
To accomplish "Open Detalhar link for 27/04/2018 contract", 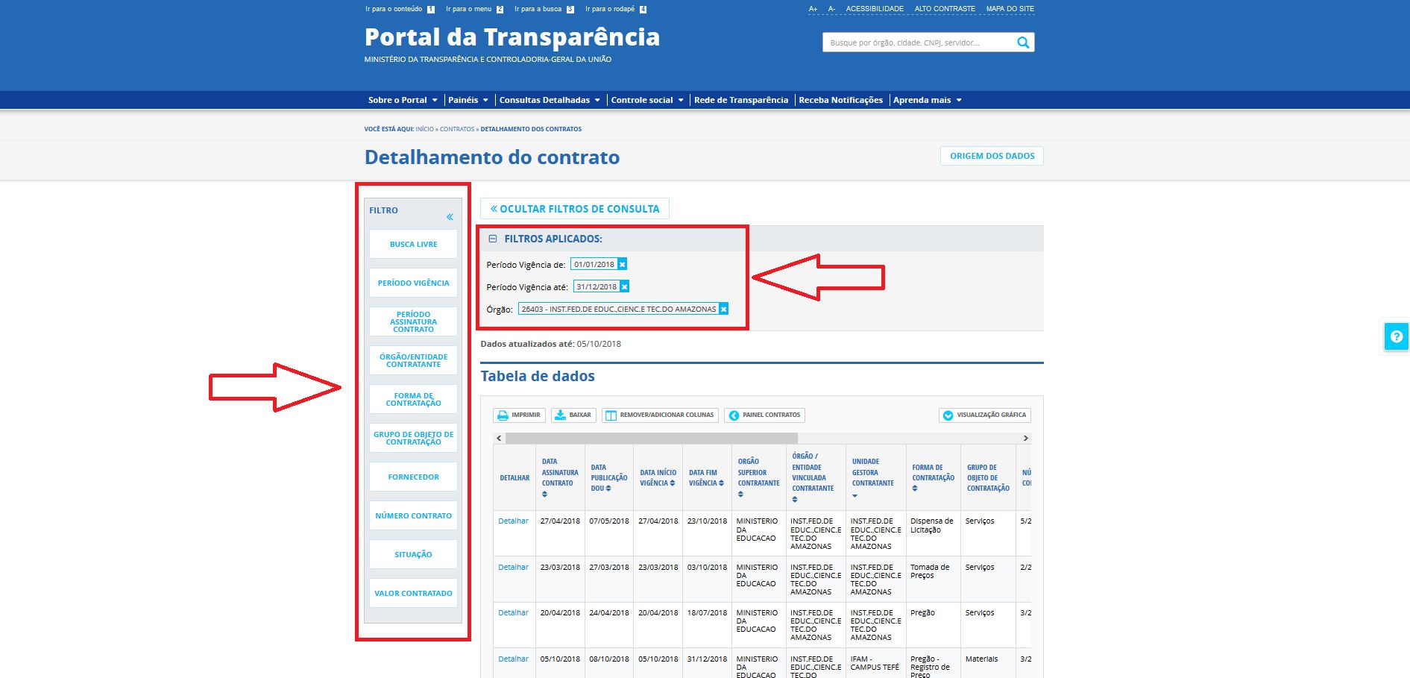I will pyautogui.click(x=513, y=521).
